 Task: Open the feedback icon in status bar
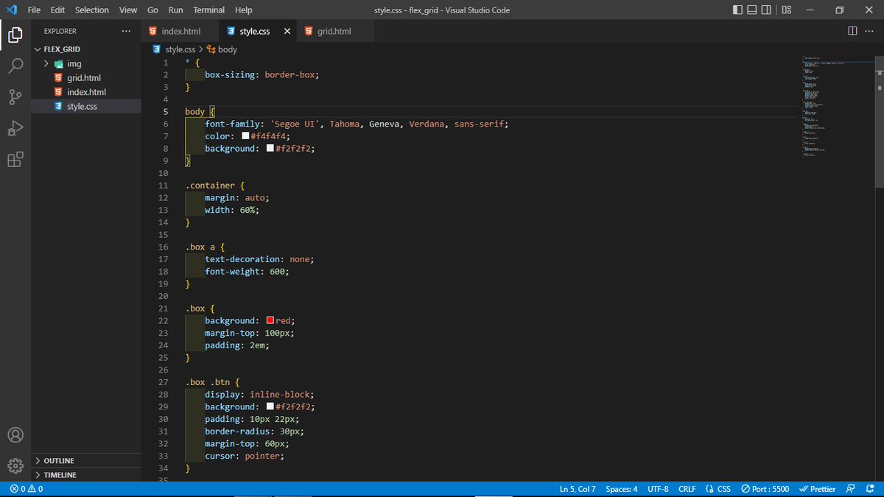tap(851, 489)
